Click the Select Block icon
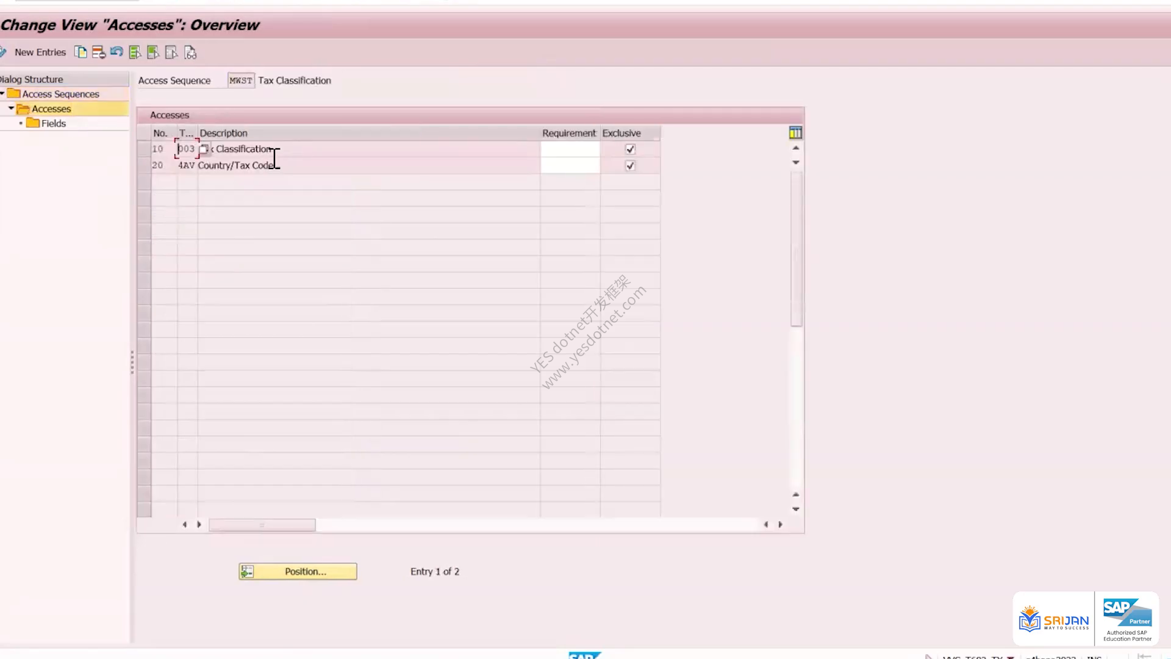The height and width of the screenshot is (659, 1171). [153, 52]
